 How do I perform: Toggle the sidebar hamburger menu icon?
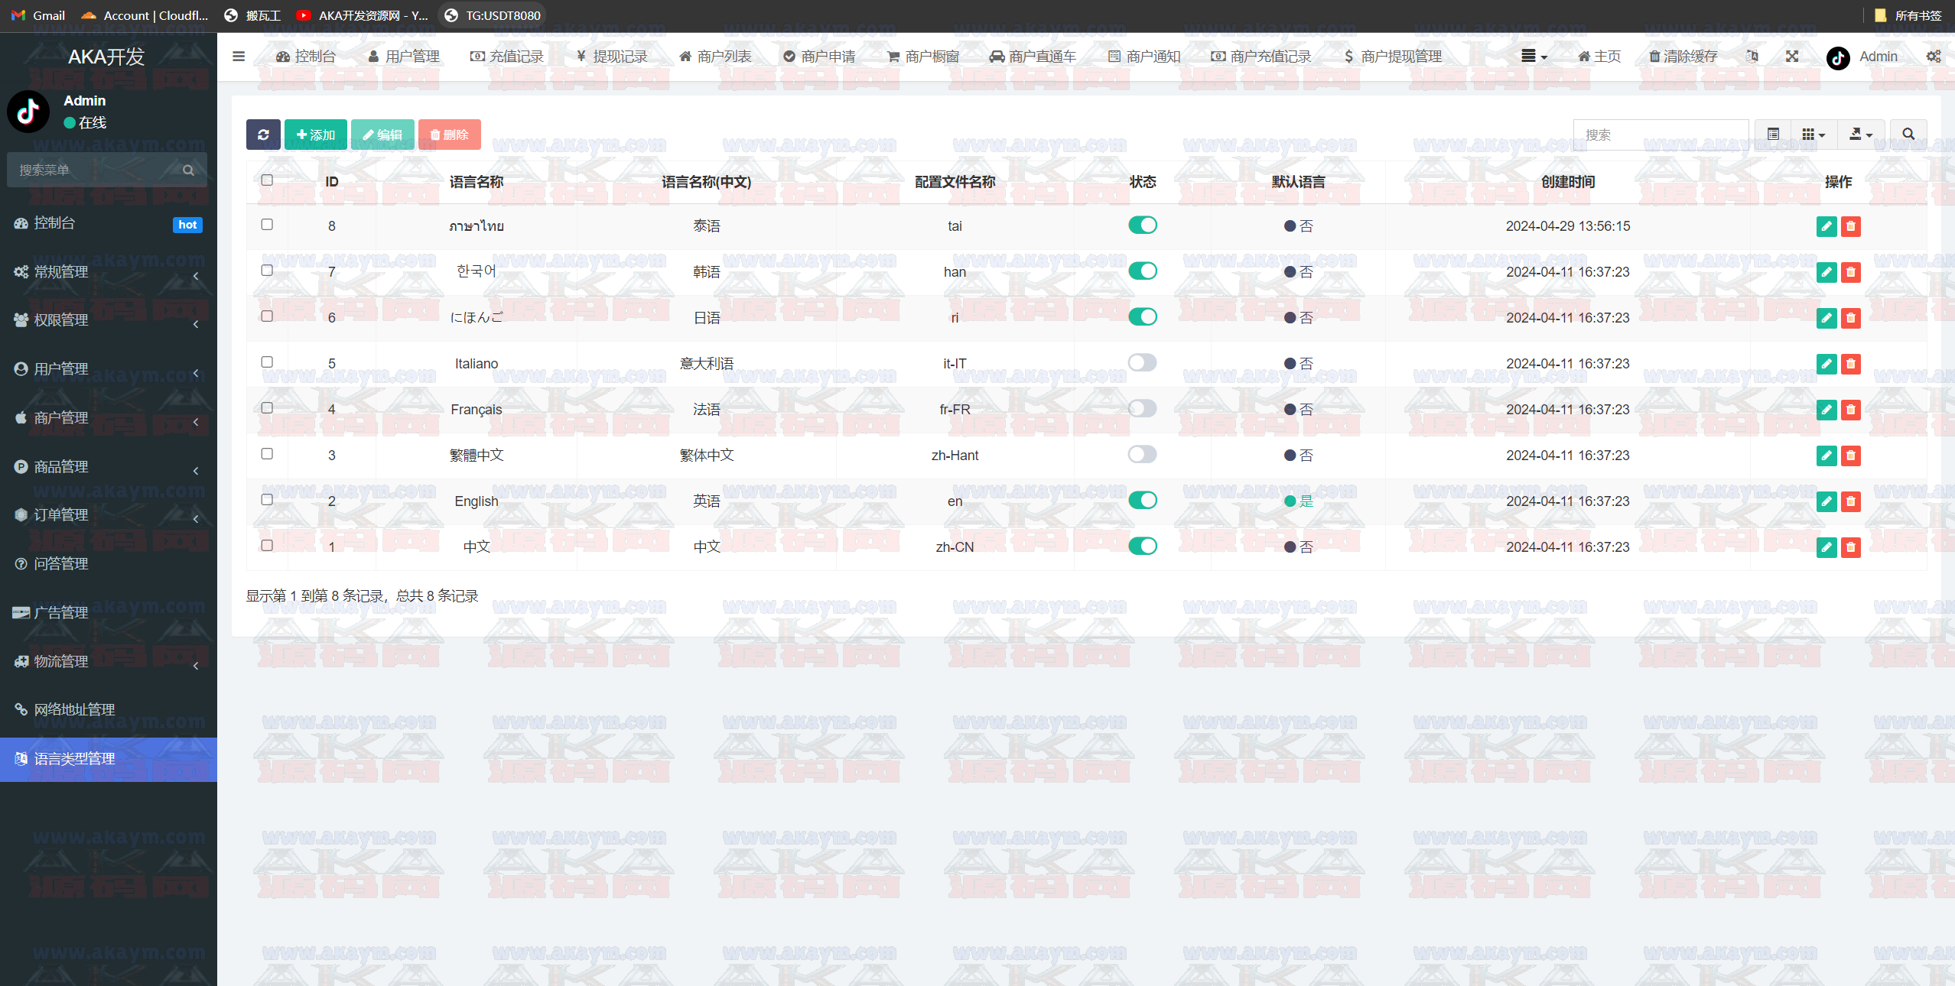pyautogui.click(x=239, y=57)
